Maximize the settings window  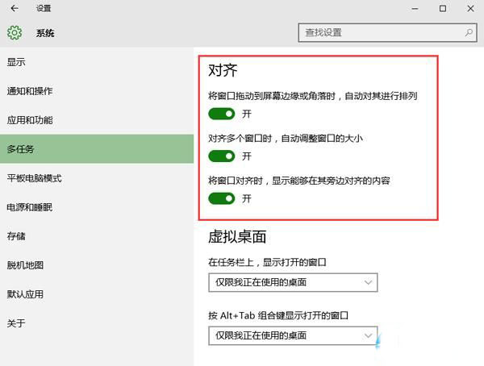click(442, 8)
